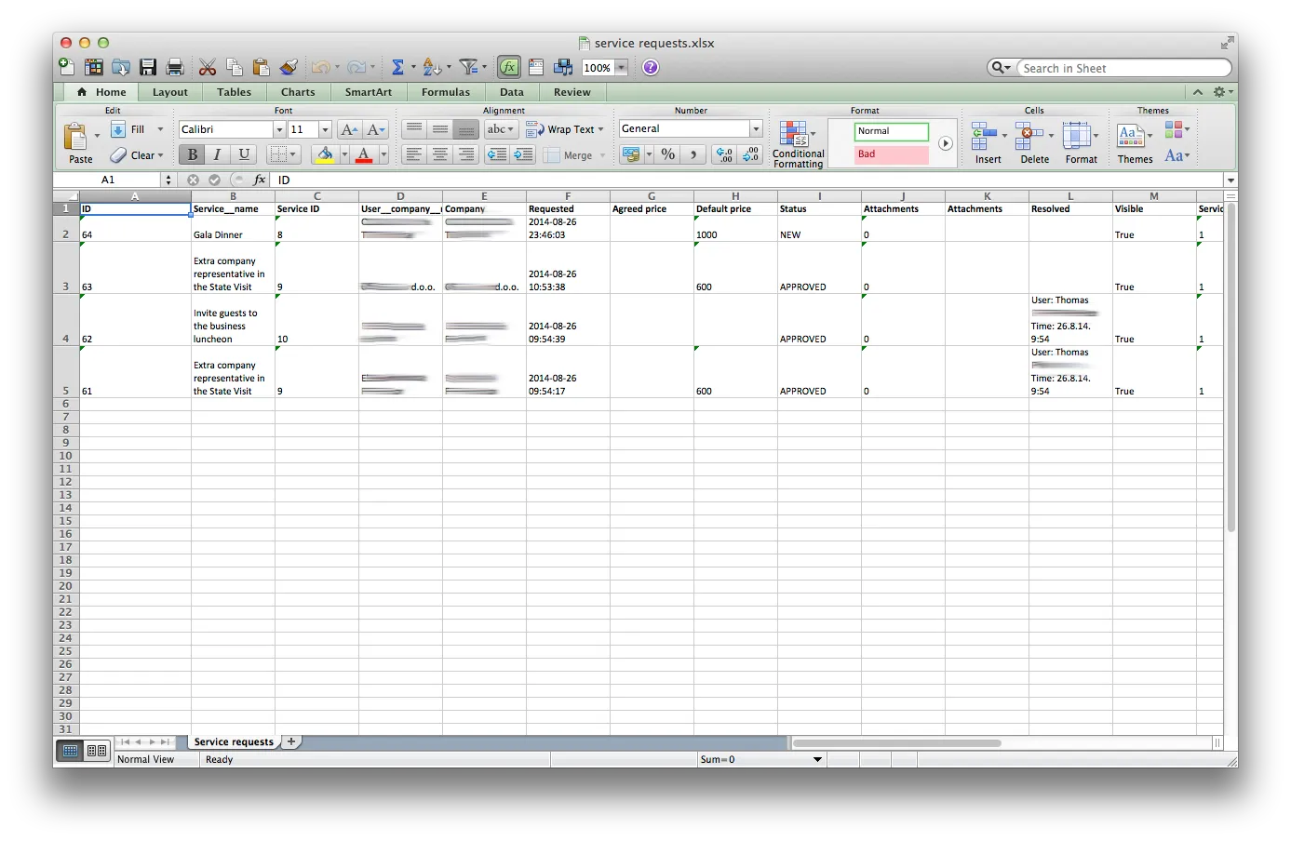Click the Decrease Decimal icon
Screen dimensions: 1291x841
[x=749, y=155]
